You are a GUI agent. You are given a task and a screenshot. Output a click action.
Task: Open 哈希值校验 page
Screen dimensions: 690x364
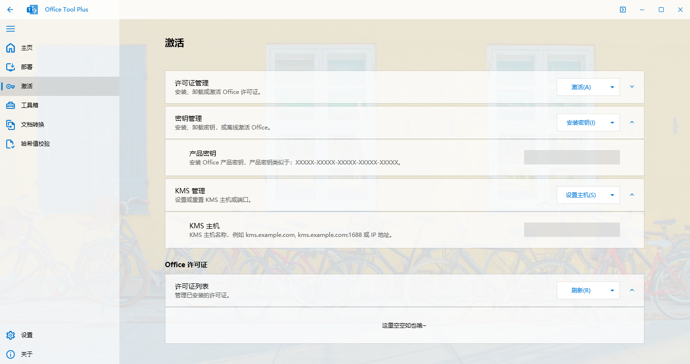pyautogui.click(x=59, y=144)
